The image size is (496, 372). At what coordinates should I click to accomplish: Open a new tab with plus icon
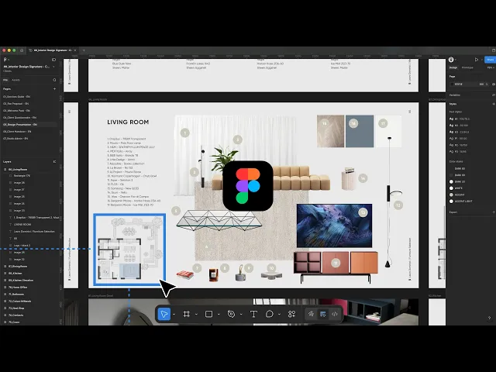click(84, 50)
